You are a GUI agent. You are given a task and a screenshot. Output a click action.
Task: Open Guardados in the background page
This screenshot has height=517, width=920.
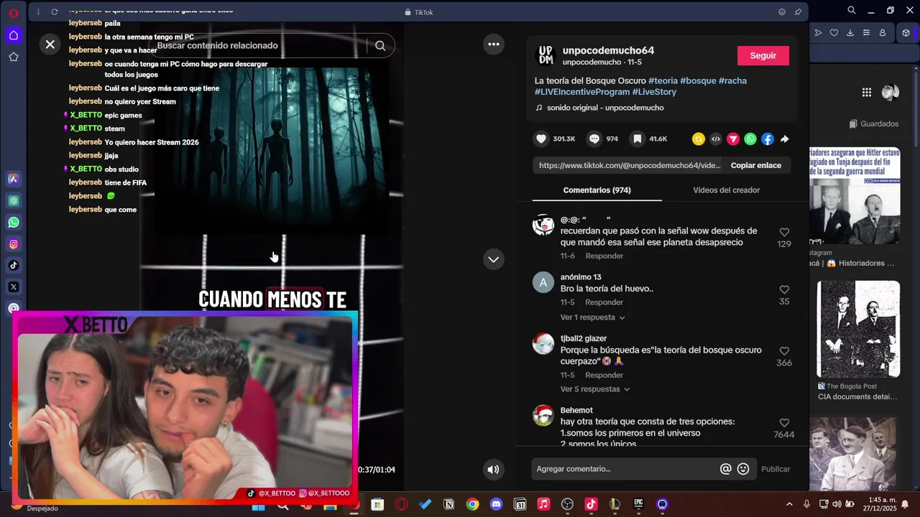click(874, 124)
